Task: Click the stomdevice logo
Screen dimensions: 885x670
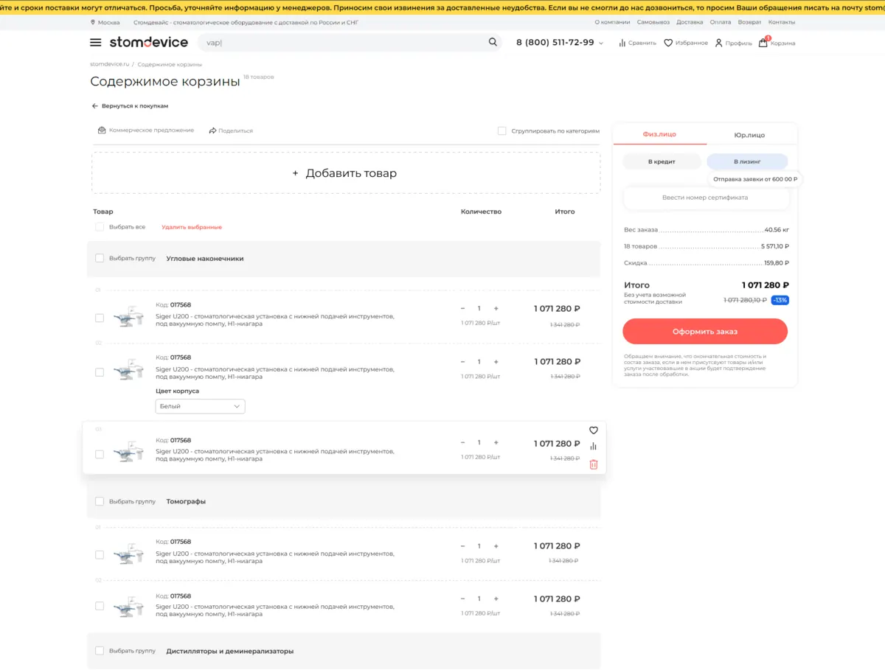Action: (149, 43)
